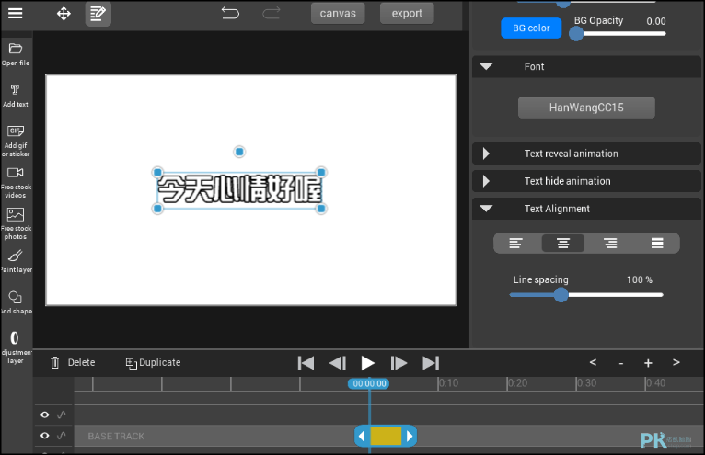Align text to the center

[563, 243]
